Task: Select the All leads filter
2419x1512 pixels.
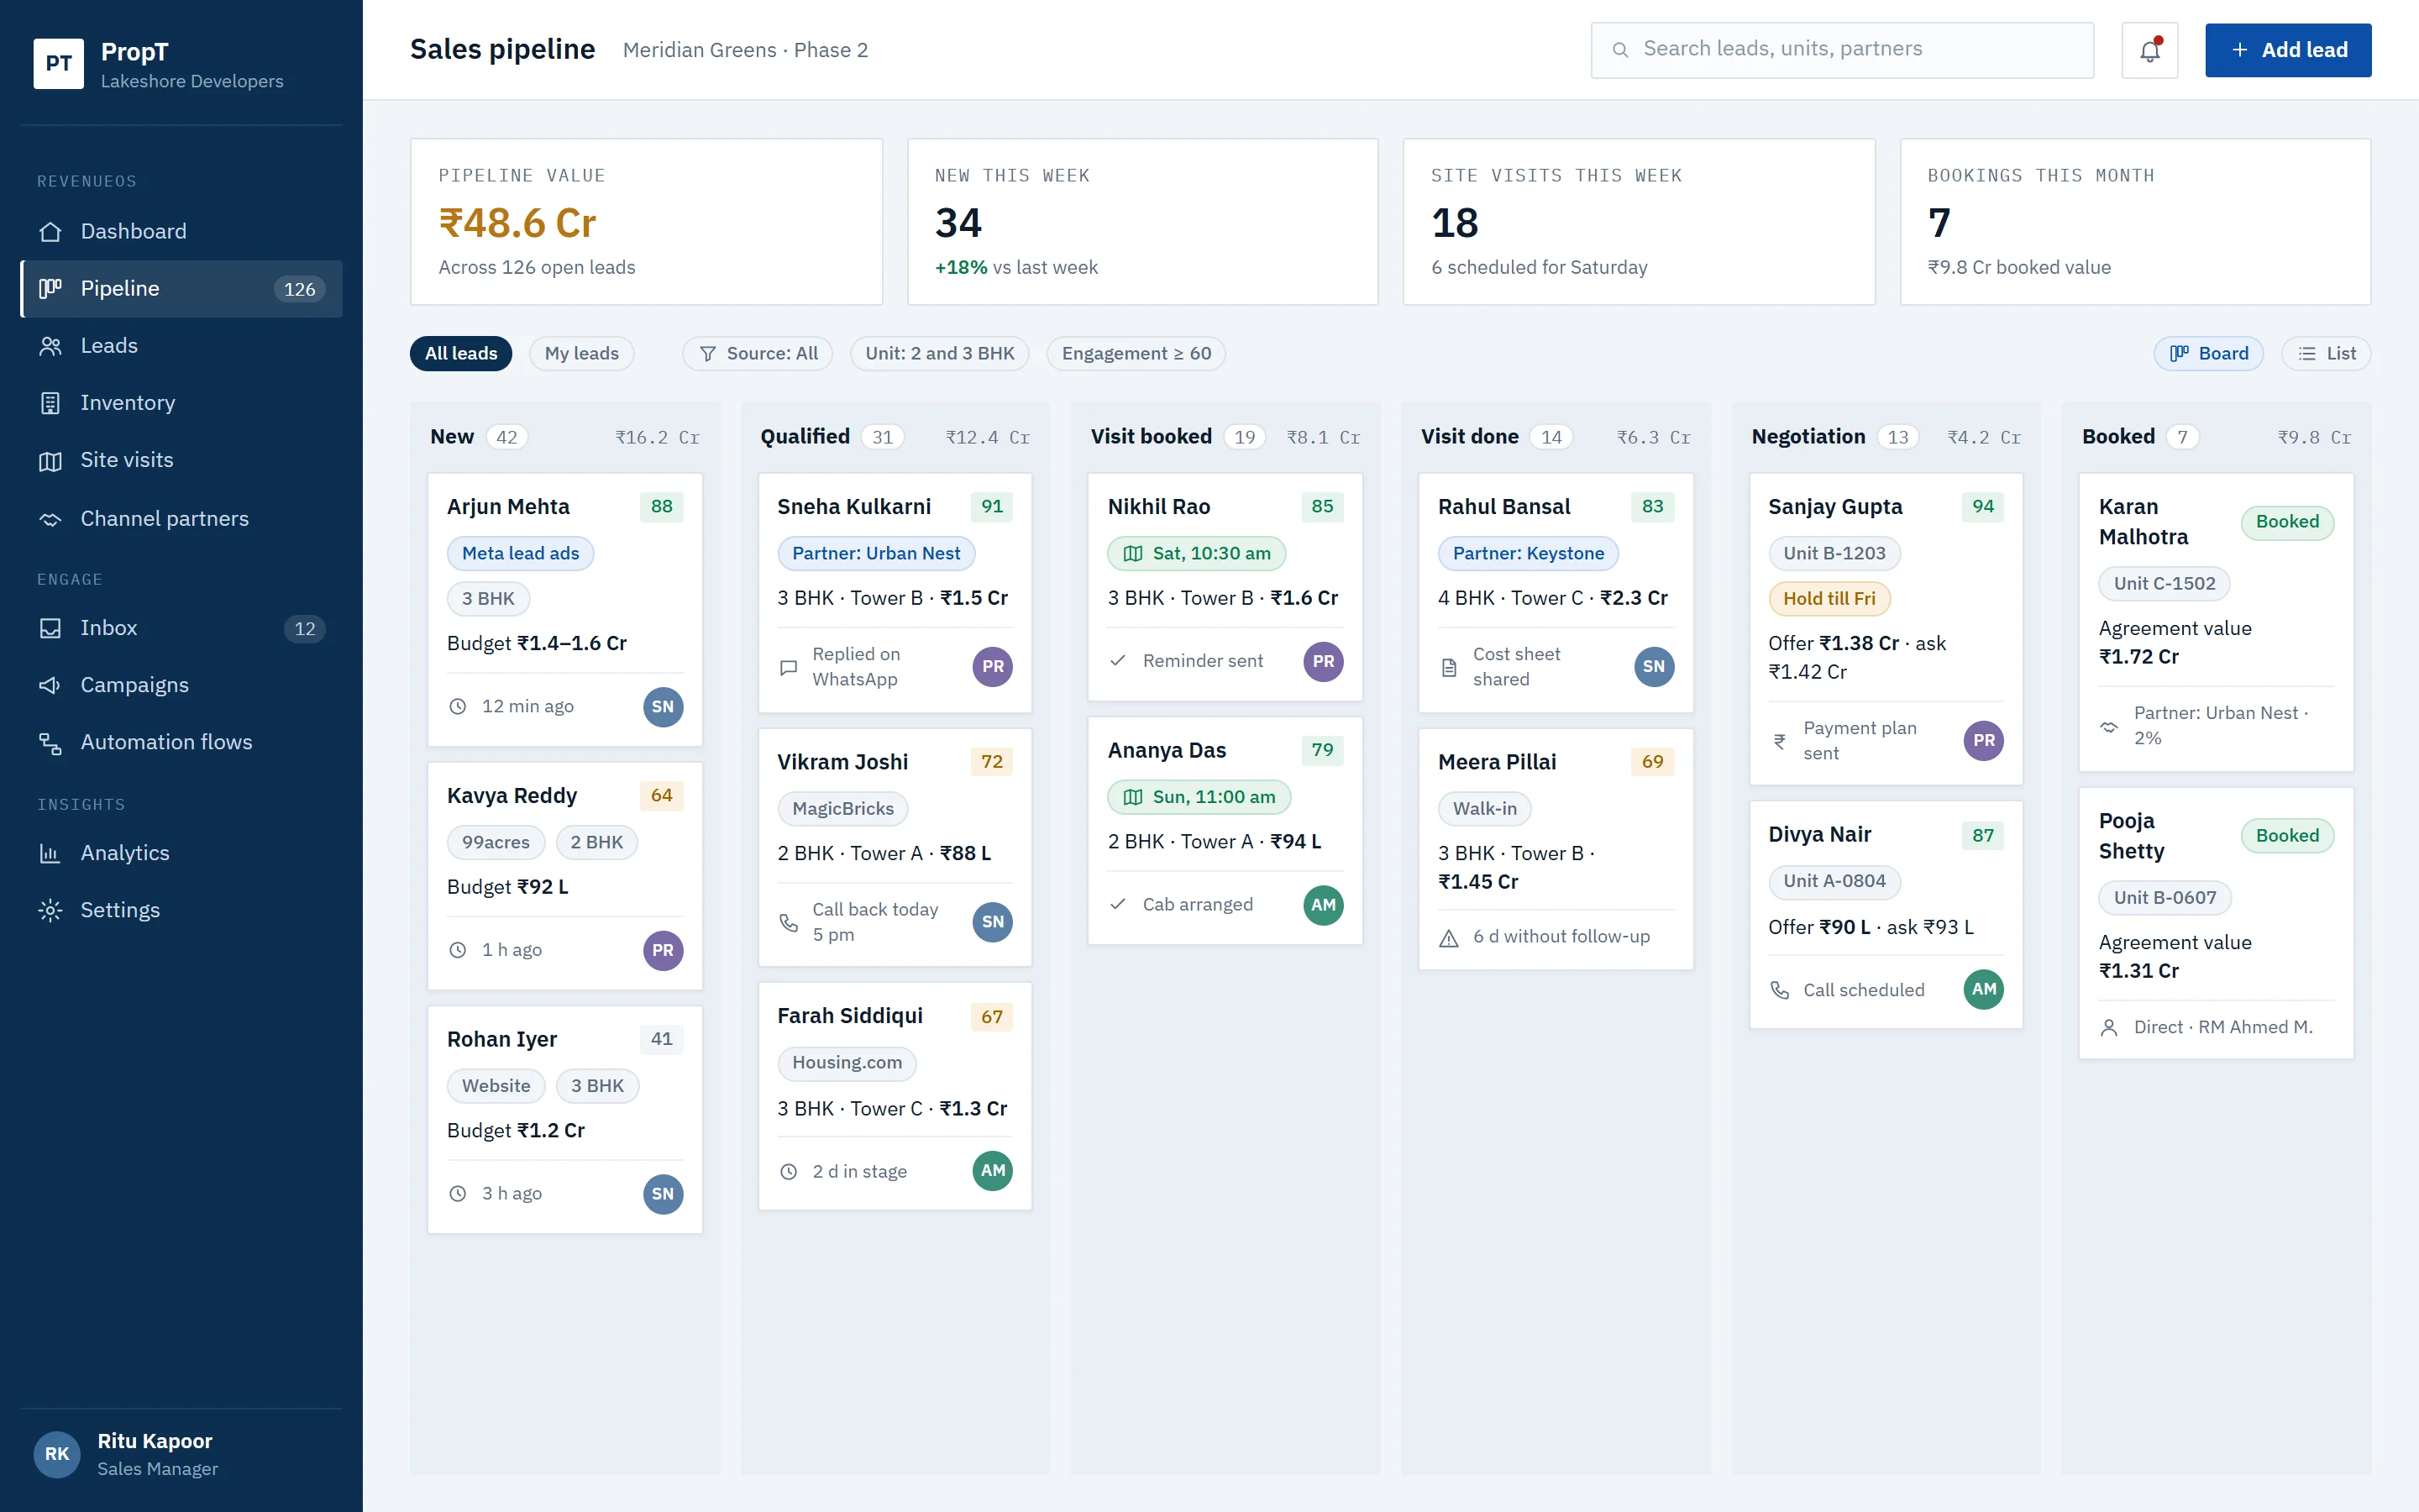Action: point(461,353)
